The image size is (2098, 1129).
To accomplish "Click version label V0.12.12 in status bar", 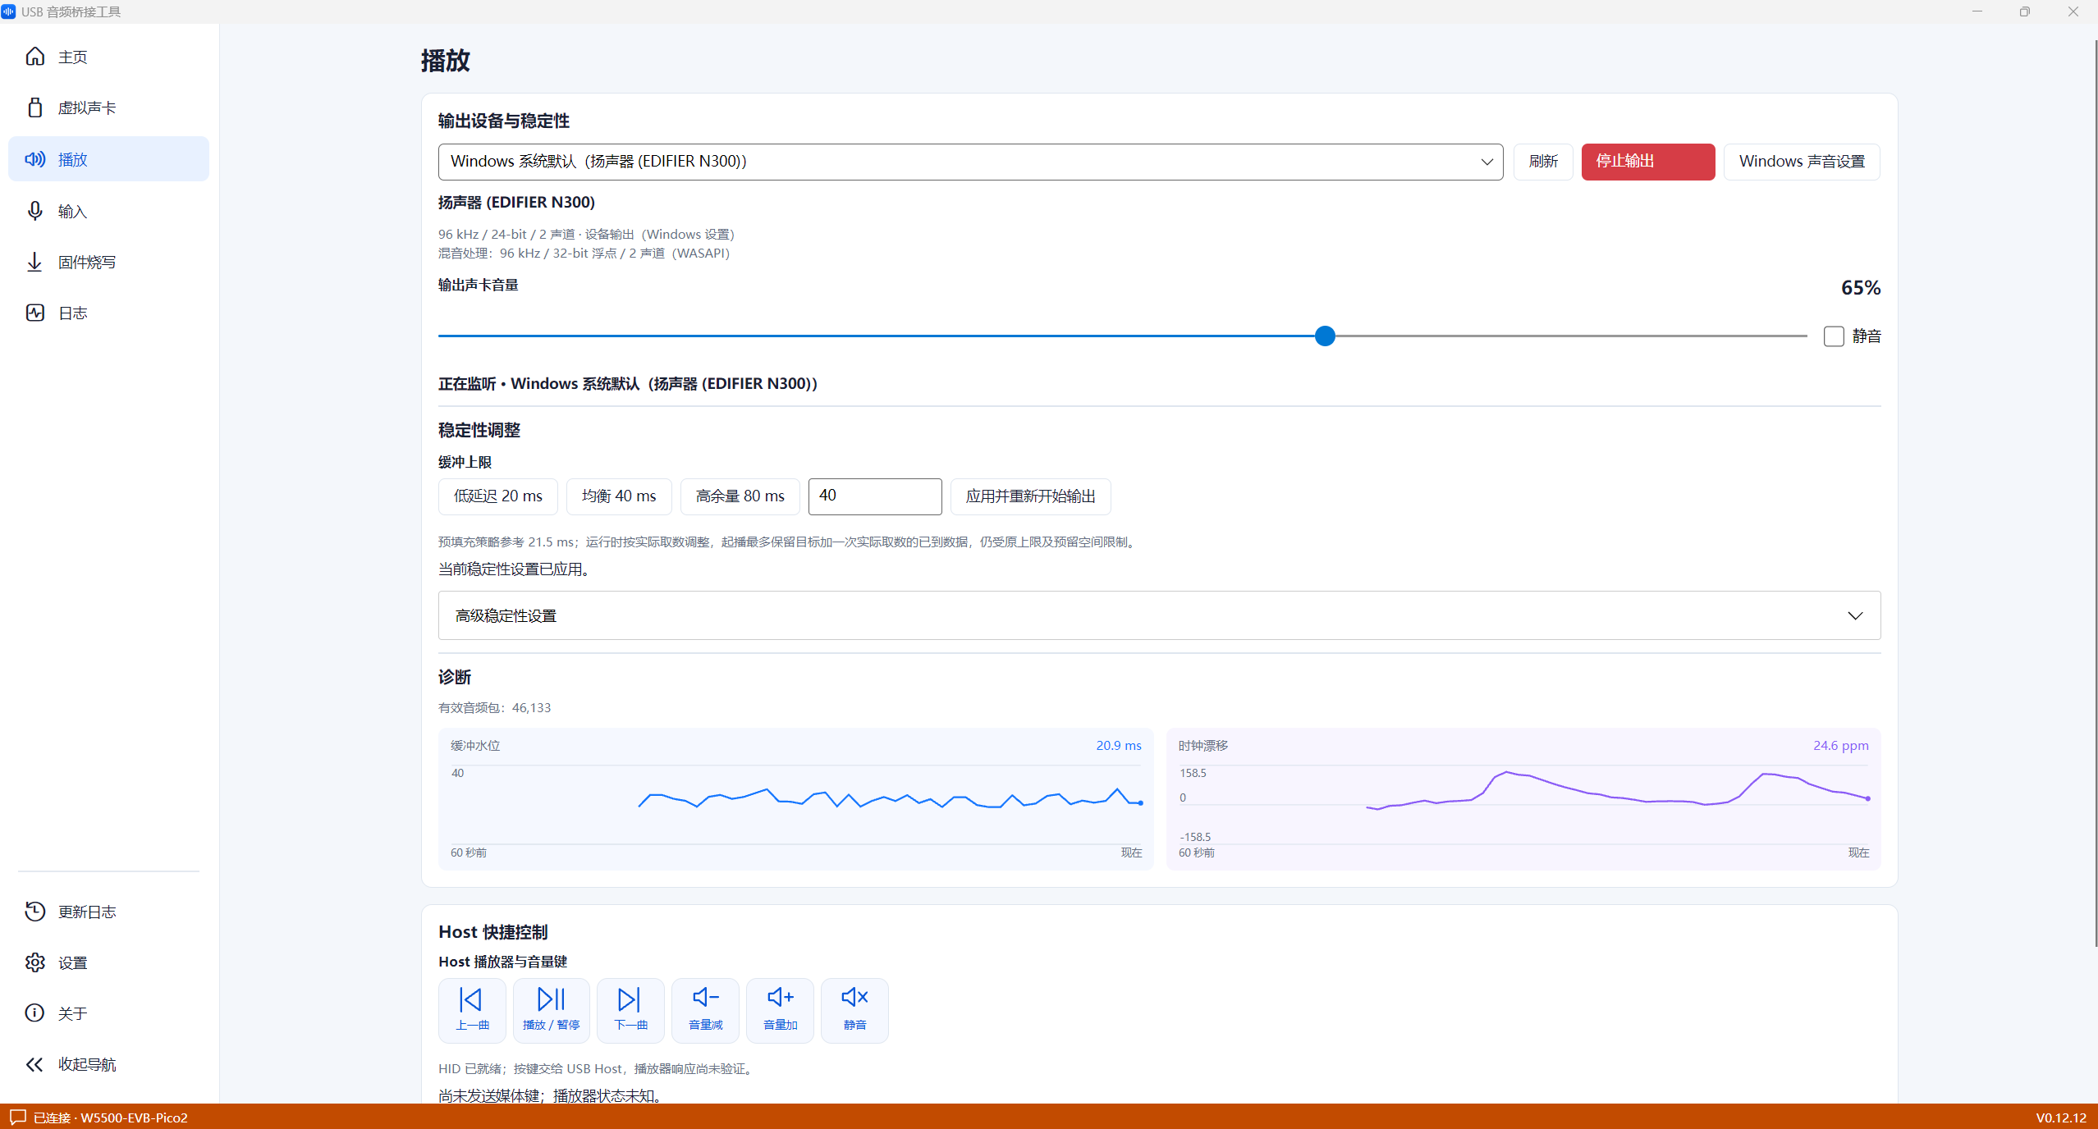I will coord(2061,1118).
